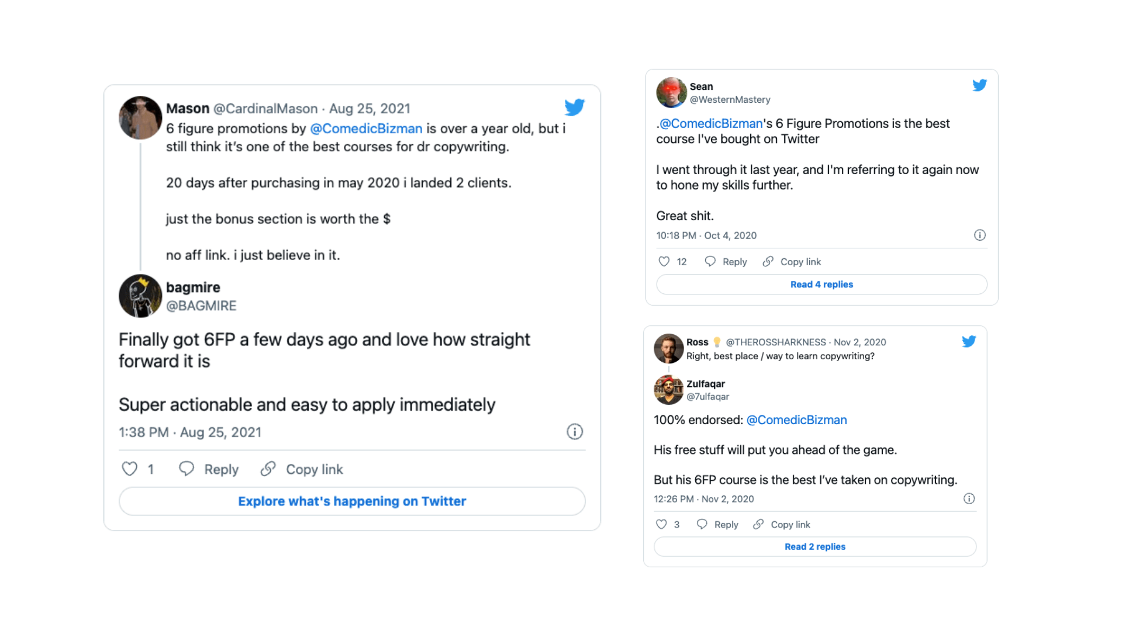Click the Twitter bird icon in Sean's tweet
Screen dimensions: 1122x631
click(x=979, y=85)
